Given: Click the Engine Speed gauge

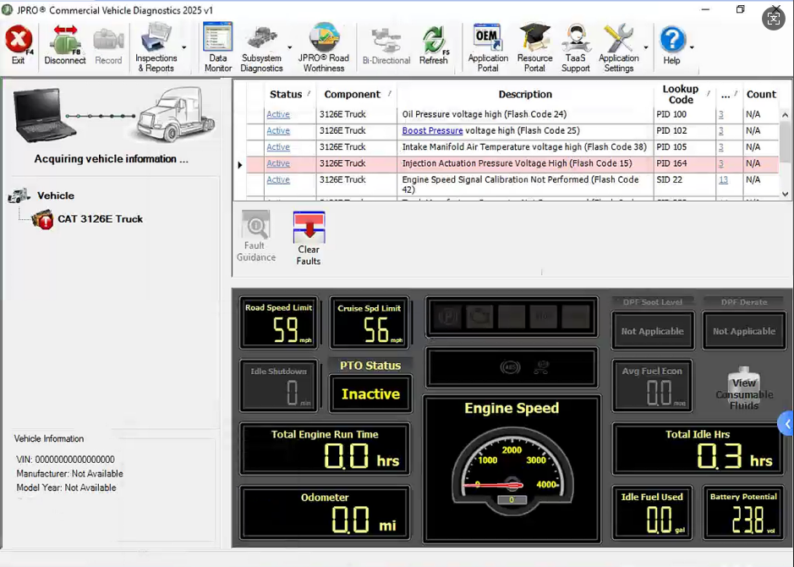Looking at the screenshot, I should pyautogui.click(x=512, y=469).
